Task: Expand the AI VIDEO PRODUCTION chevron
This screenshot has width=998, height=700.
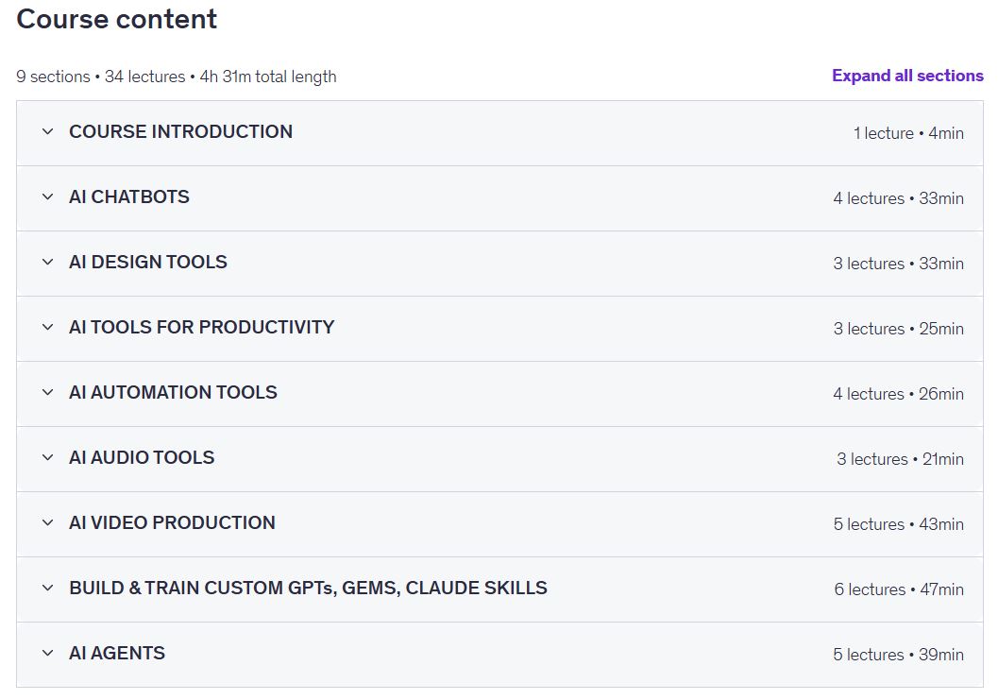Action: 48,523
